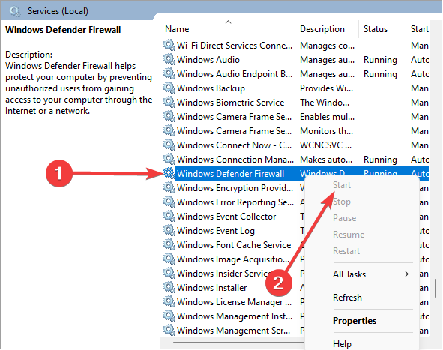Click the Services (Local) header icon
443x350 pixels.
click(x=15, y=11)
